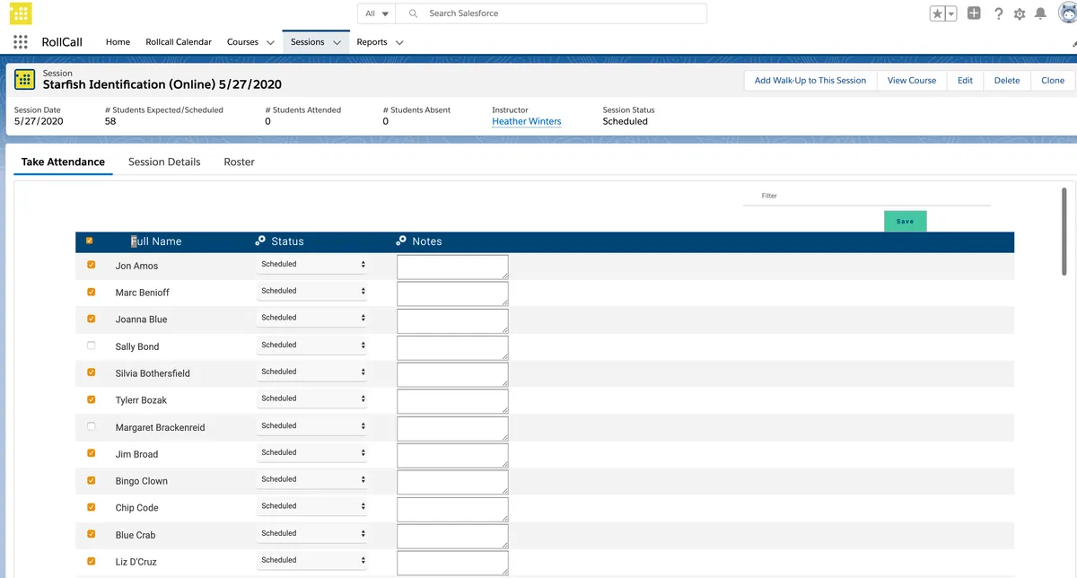1077x578 pixels.
Task: Switch to the Roster tab
Action: pos(240,162)
